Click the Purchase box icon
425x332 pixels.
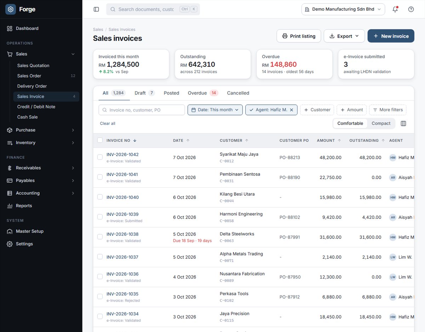tap(10, 130)
